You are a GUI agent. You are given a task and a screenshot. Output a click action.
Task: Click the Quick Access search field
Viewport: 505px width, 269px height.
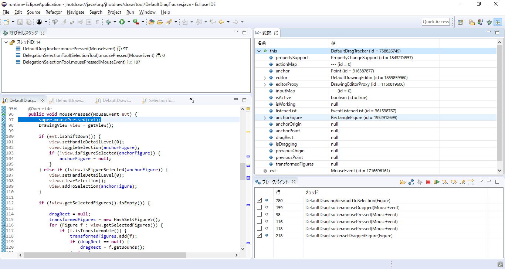[436, 22]
